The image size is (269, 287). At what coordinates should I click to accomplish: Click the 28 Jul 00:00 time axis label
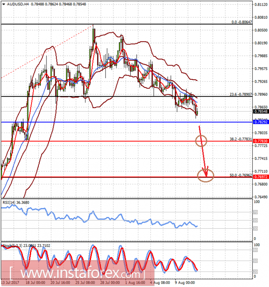pyautogui.click(x=110, y=283)
